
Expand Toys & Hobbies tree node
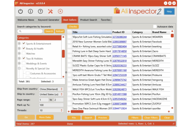coord(19,58)
